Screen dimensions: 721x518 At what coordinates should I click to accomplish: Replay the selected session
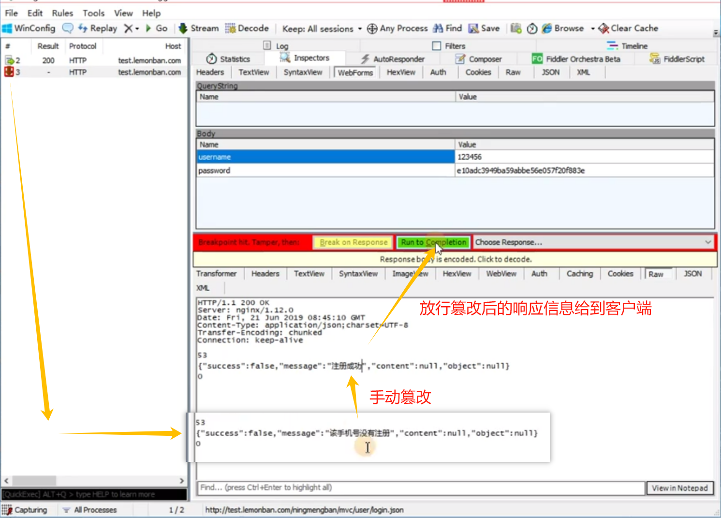[98, 29]
